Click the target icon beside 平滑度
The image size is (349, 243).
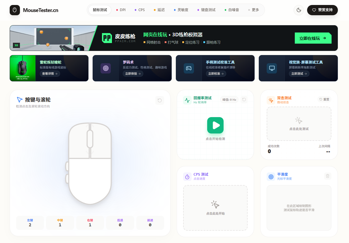pos(271,177)
